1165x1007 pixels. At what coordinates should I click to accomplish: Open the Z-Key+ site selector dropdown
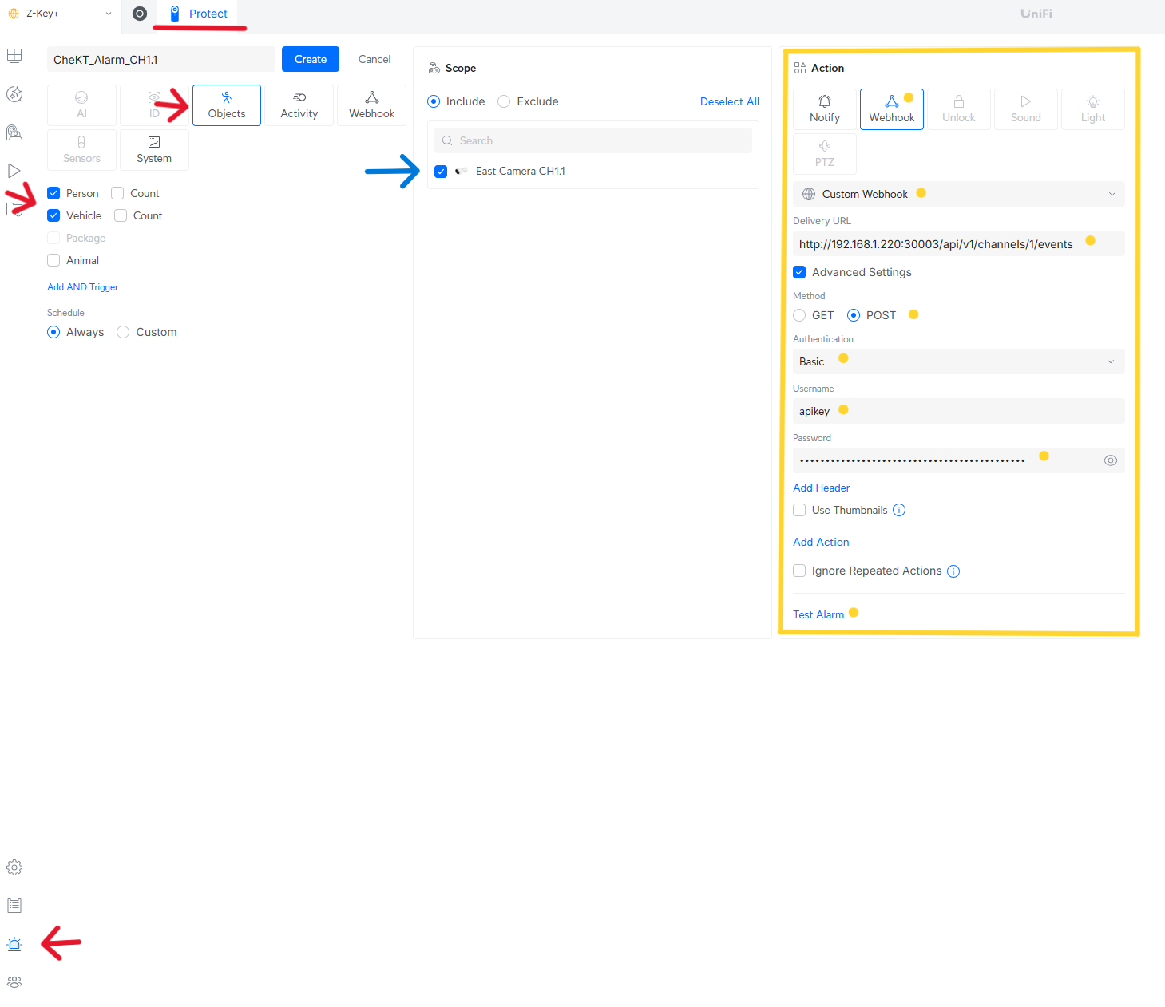click(60, 14)
